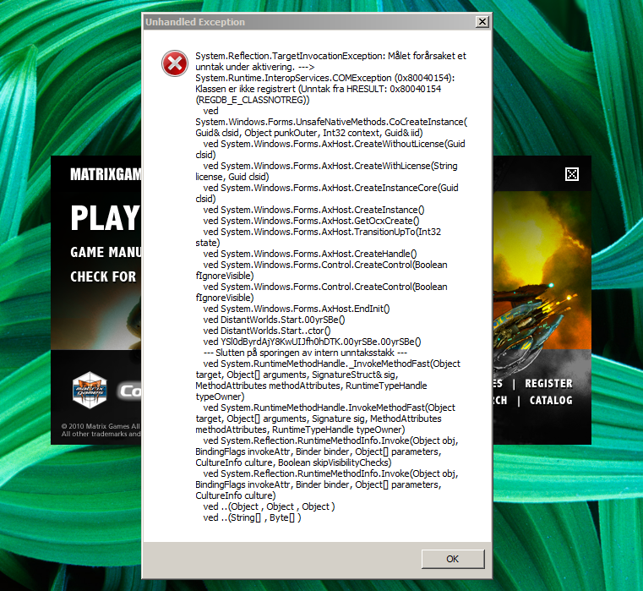Viewport: 643px width, 591px height.
Task: Click 'ved System.Windows.Forms.AxHost.GetOcxCreate()' line
Action: pos(311,221)
